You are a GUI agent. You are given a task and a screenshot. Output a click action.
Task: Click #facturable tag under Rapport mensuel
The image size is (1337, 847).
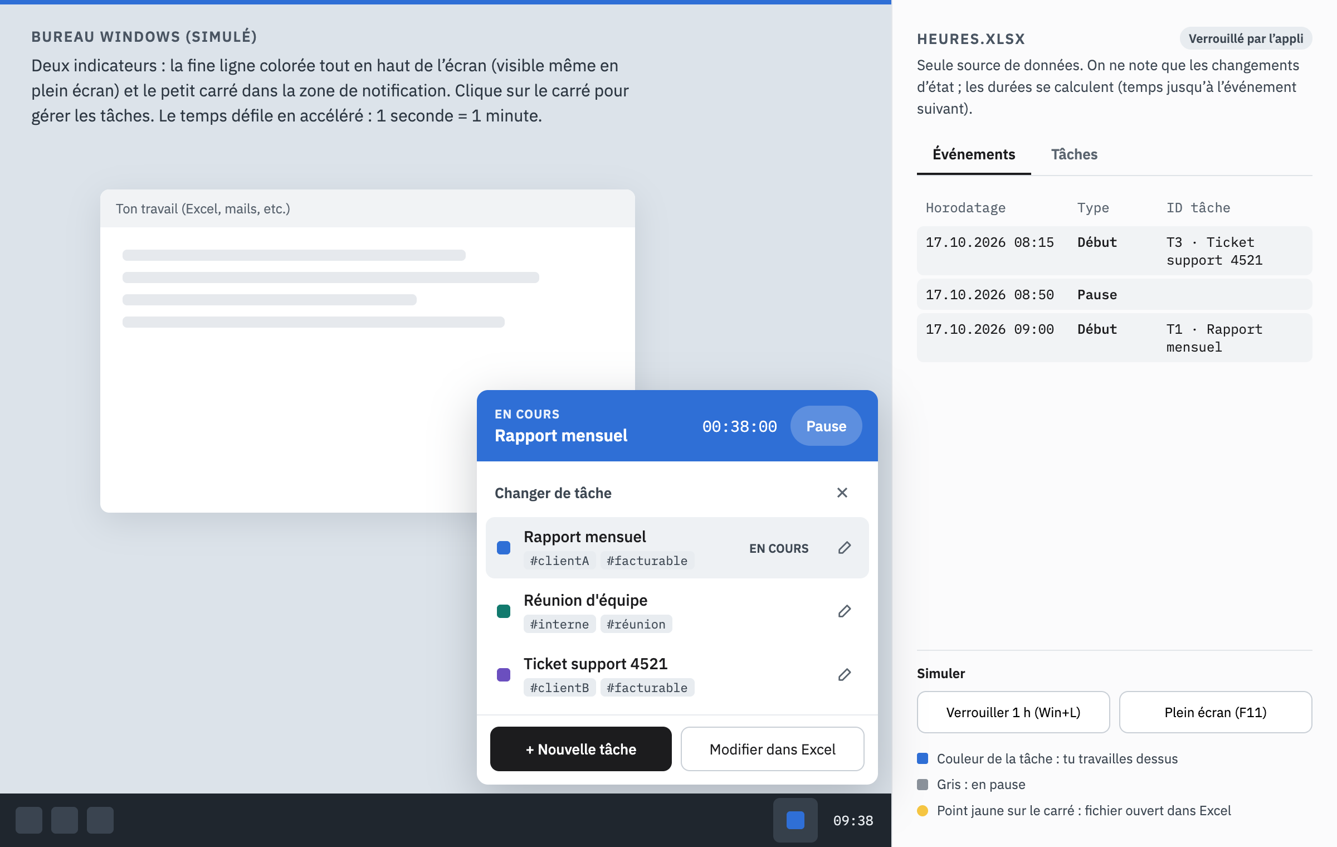coord(647,561)
